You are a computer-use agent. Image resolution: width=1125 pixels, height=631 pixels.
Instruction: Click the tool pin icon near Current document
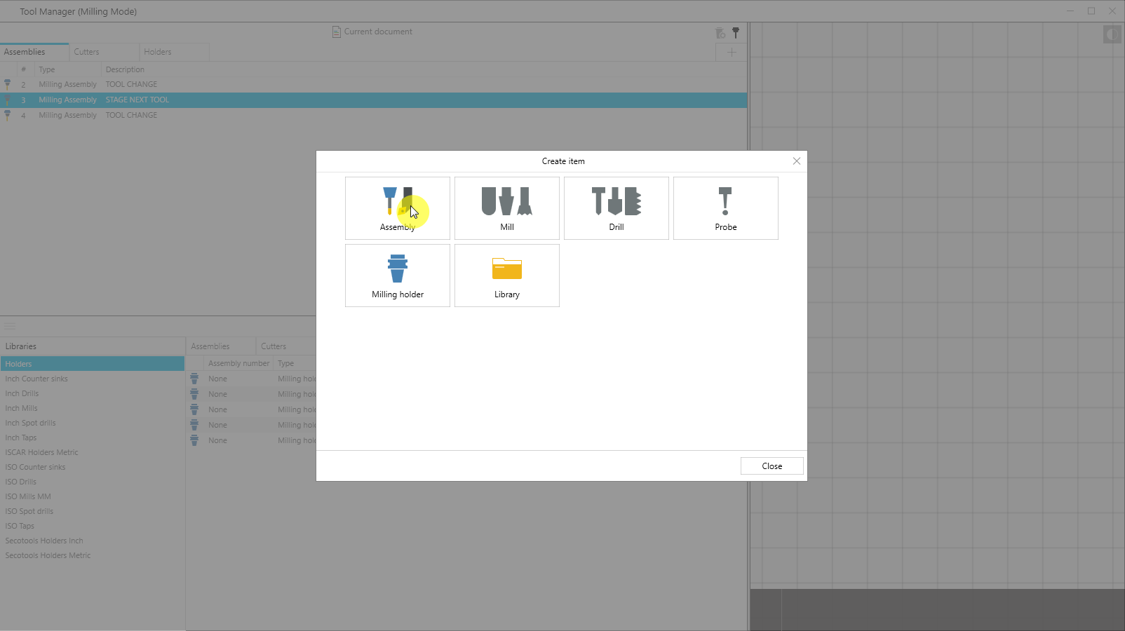[736, 32]
